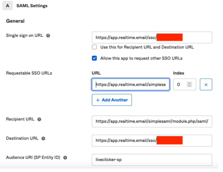223x172 pixels.
Task: Decrease the Index value using the down arrow
Action: point(189,86)
